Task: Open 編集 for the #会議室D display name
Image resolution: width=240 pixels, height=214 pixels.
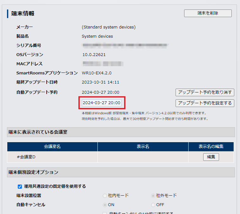Action: (x=211, y=157)
